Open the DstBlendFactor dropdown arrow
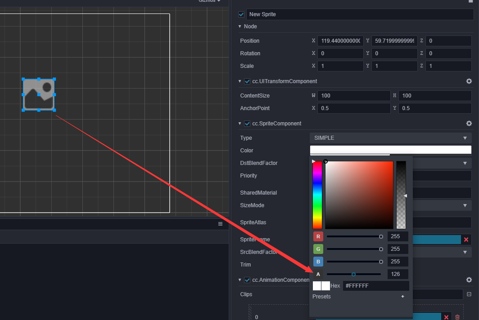Image resolution: width=479 pixels, height=320 pixels. coord(465,163)
